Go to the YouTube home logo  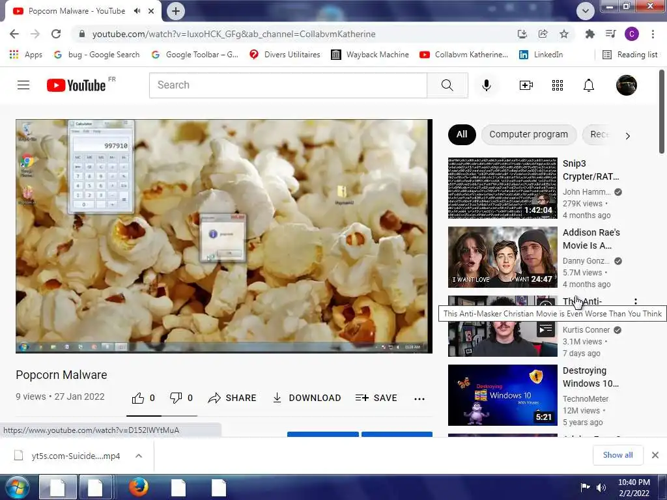pos(77,85)
